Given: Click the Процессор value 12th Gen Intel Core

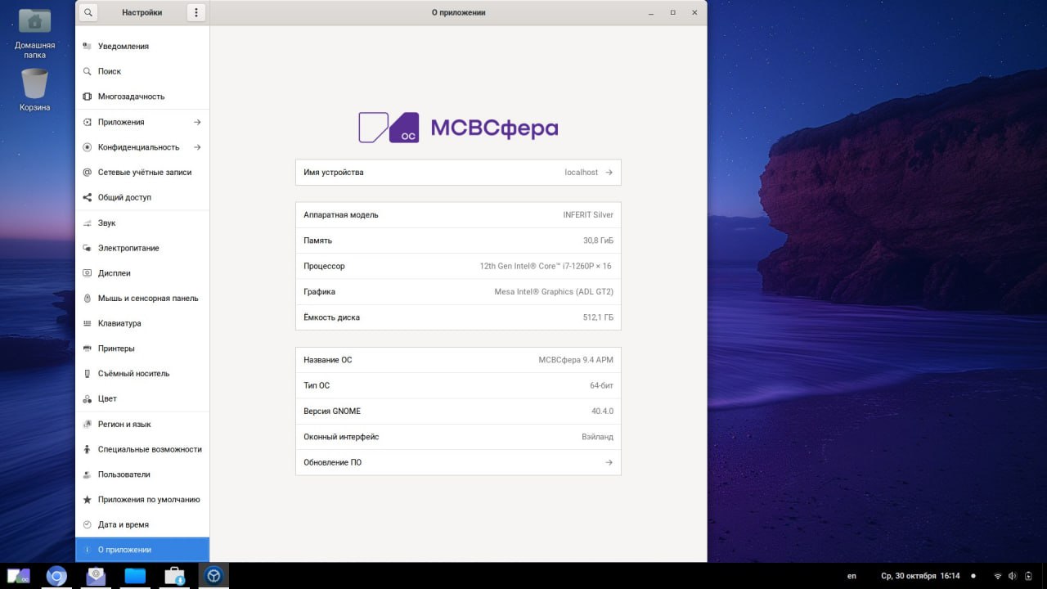Looking at the screenshot, I should pos(546,266).
